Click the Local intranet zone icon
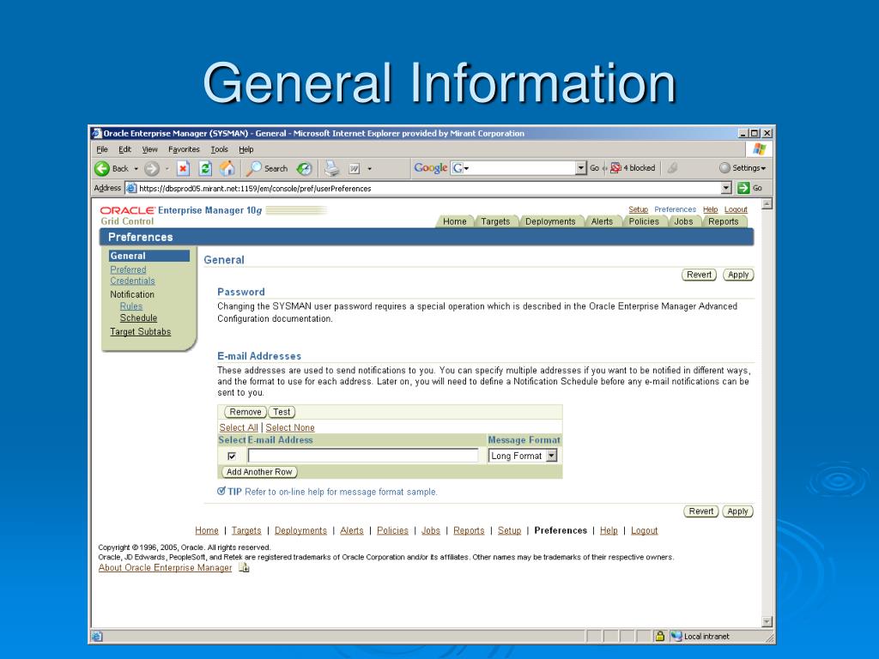Screen dimensions: 879x659 coord(676,636)
